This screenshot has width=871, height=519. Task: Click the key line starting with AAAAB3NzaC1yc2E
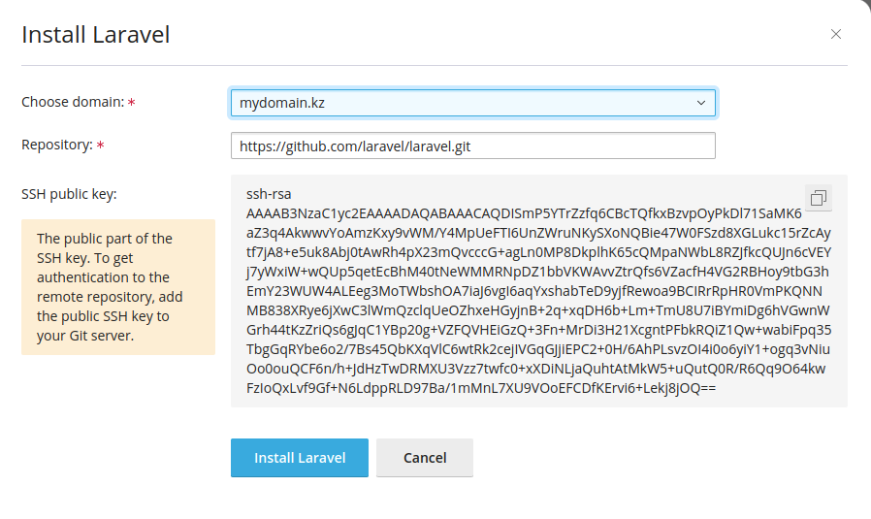pyautogui.click(x=524, y=213)
